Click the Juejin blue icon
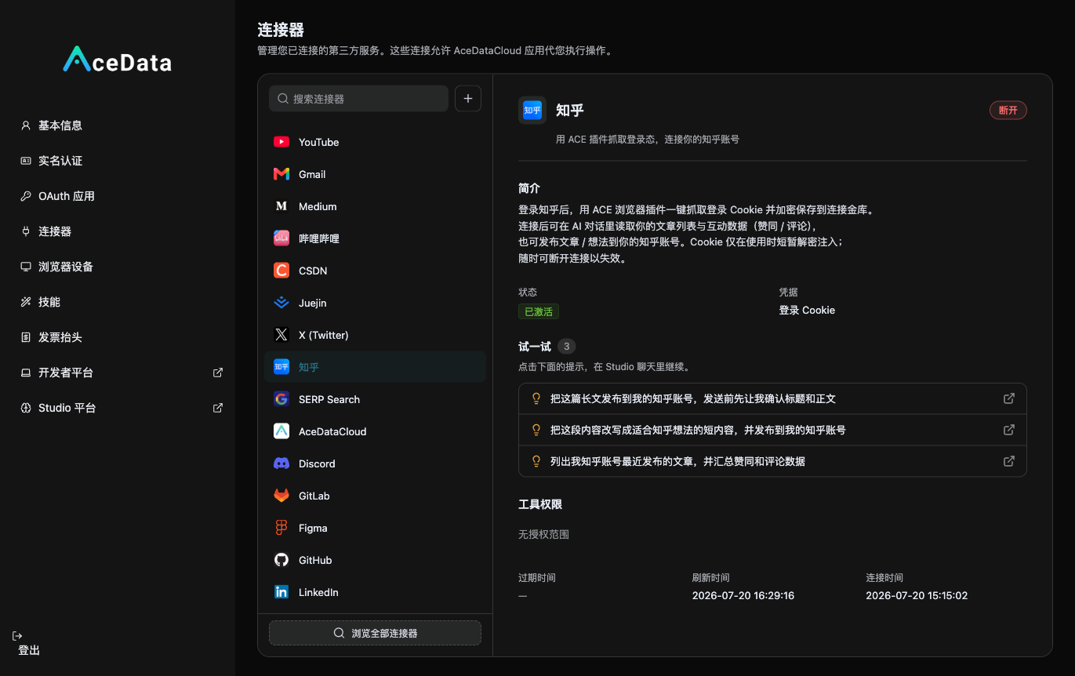This screenshot has width=1075, height=676. (x=281, y=303)
